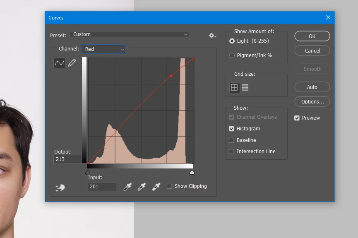This screenshot has height=238, width=358.
Task: Close the Curves dialog
Action: [x=328, y=17]
